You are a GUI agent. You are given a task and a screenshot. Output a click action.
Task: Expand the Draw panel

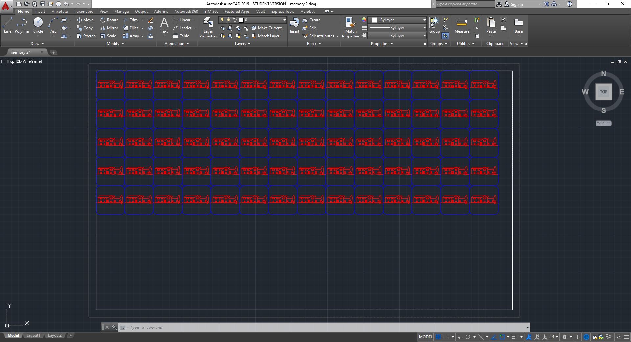(37, 44)
